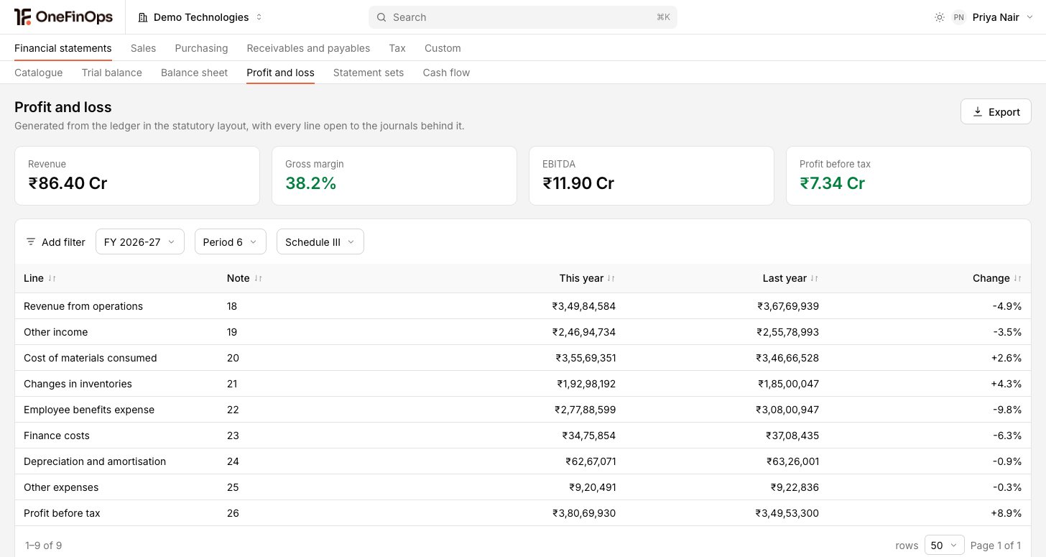
Task: Toggle the light/dark theme sun icon
Action: 940,17
